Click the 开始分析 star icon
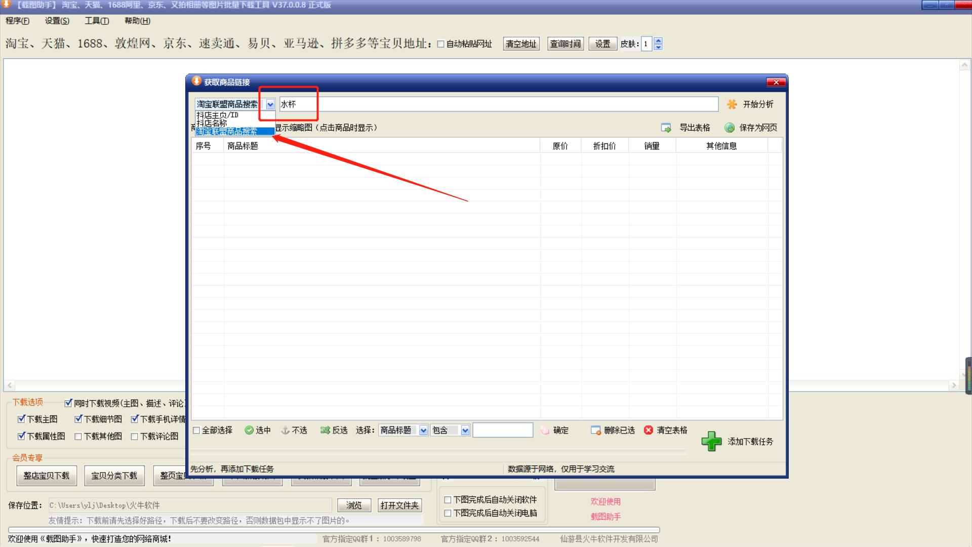The height and width of the screenshot is (547, 972). coord(732,104)
